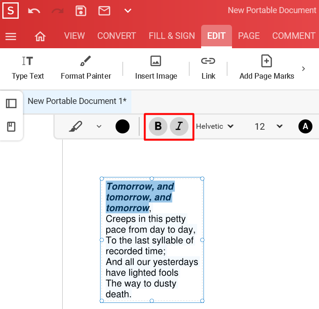Select the New Portable Document 1* tab
The image size is (319, 309).
click(77, 101)
